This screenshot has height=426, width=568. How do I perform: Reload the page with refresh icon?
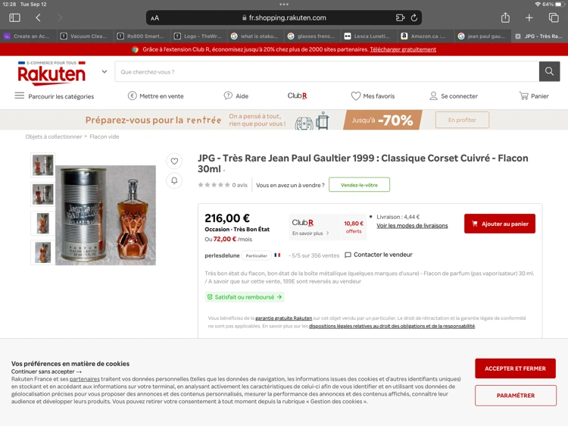click(414, 17)
